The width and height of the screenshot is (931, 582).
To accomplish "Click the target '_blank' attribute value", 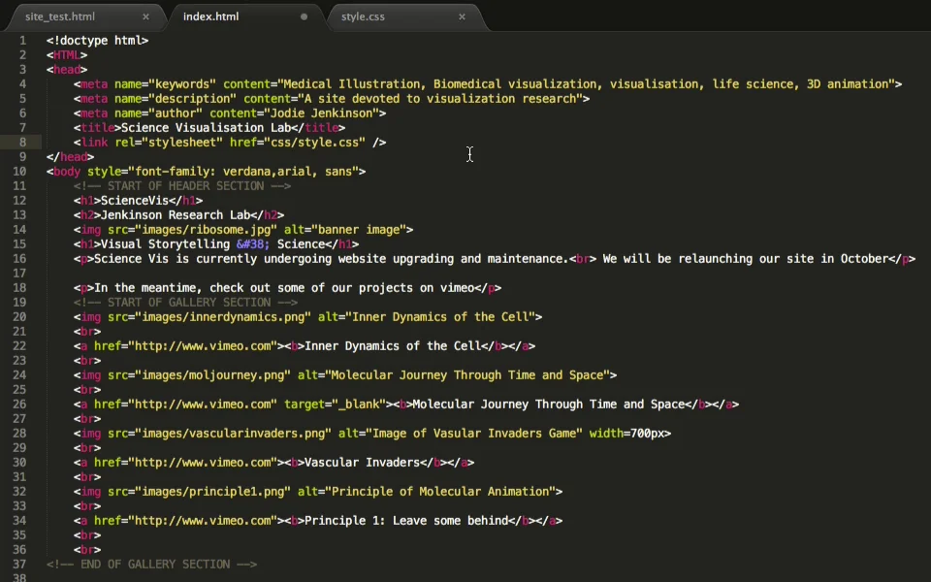I will click(x=359, y=404).
